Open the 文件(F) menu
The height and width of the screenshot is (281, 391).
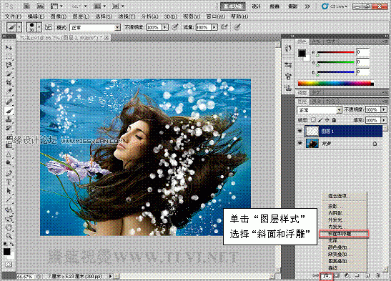[13, 16]
